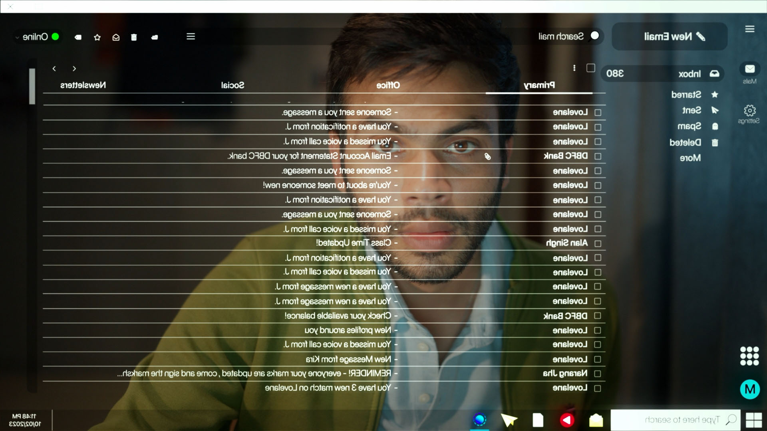Click the move-to-folder toolbar icon
This screenshot has height=431, width=767.
pyautogui.click(x=155, y=37)
